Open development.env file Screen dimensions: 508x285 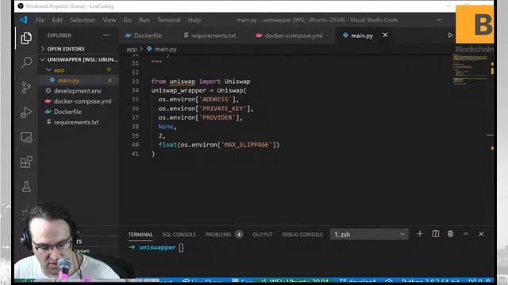[x=78, y=91]
